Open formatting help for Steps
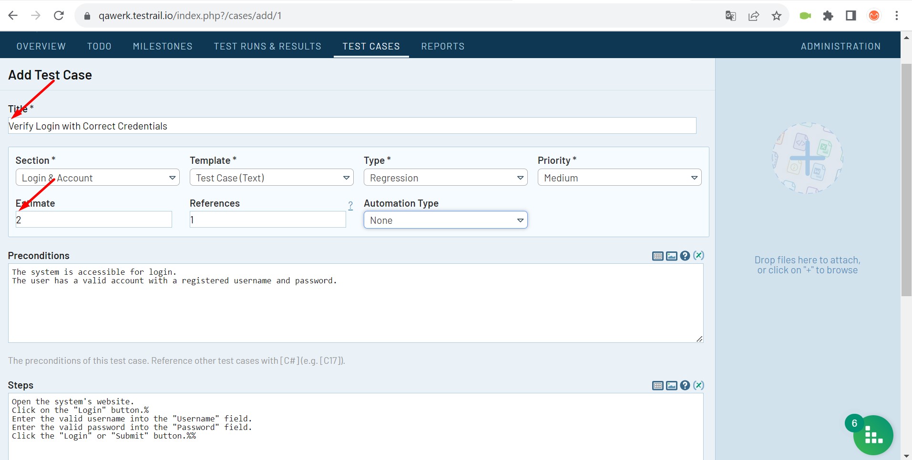 [x=685, y=385]
